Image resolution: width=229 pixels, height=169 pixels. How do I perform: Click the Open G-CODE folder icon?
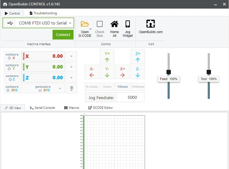(x=85, y=24)
